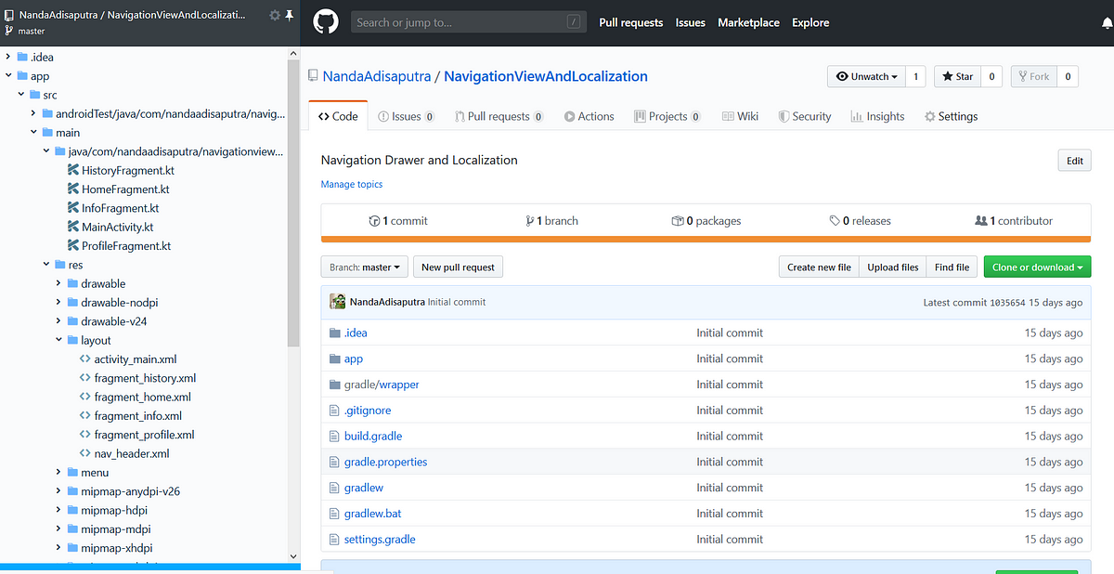Toggle the Unwatch button
1114x574 pixels.
pos(866,76)
